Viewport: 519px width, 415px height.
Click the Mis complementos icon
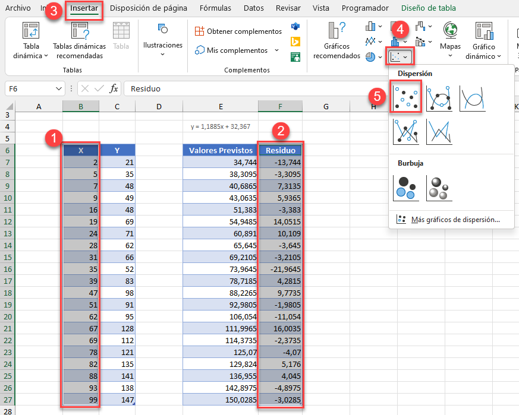[199, 50]
